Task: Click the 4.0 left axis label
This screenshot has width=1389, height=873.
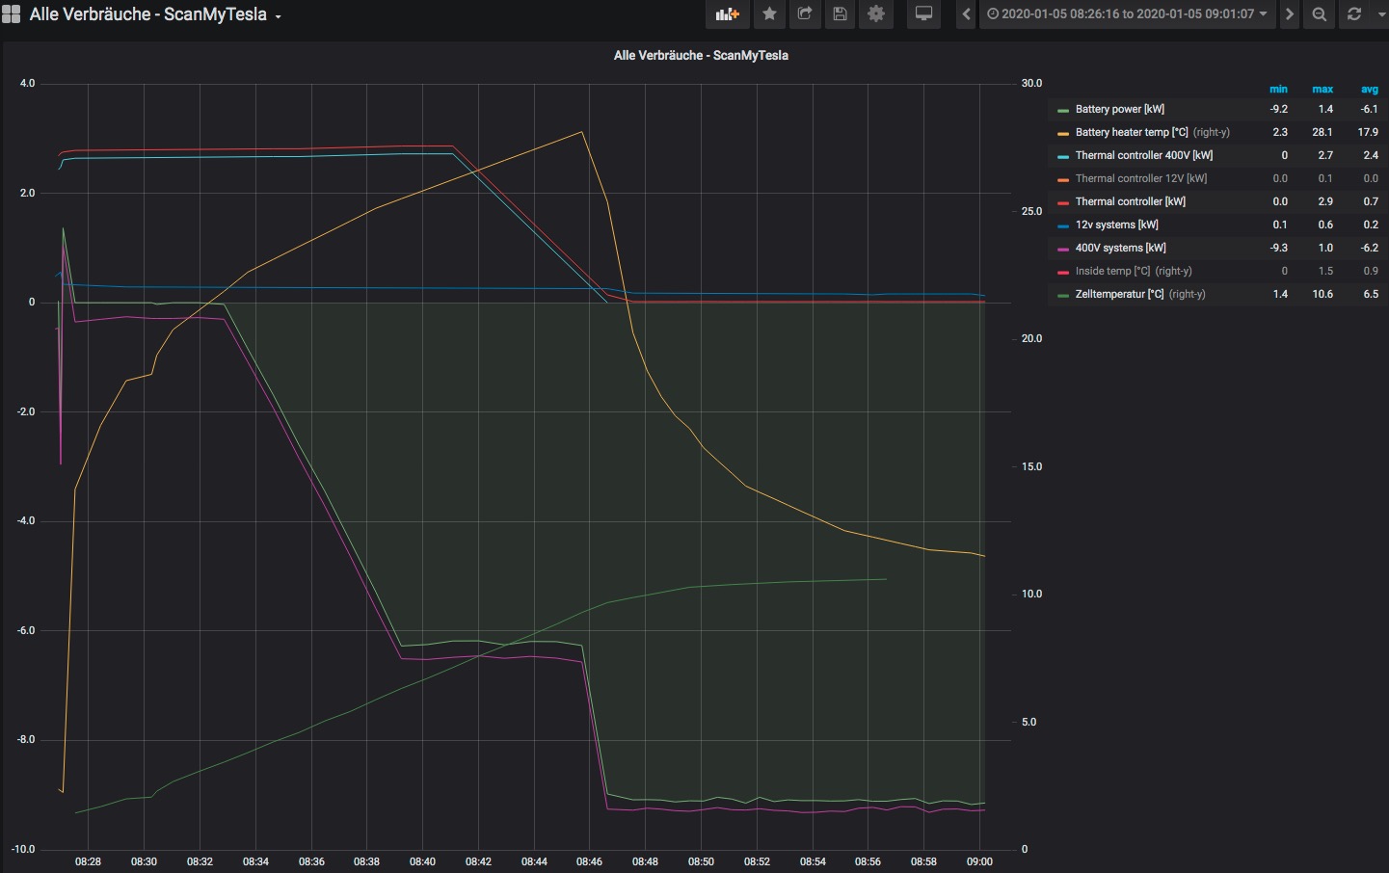Action: [x=27, y=84]
